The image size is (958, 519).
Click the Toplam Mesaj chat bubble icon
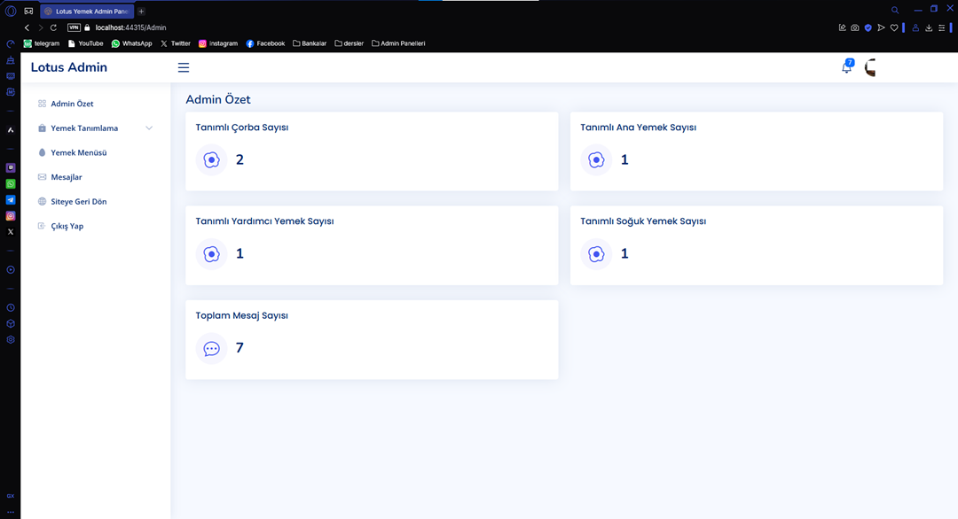coord(211,349)
